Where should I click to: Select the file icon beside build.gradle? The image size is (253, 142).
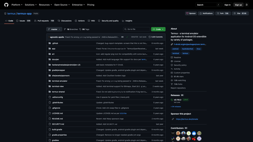(x=50, y=129)
